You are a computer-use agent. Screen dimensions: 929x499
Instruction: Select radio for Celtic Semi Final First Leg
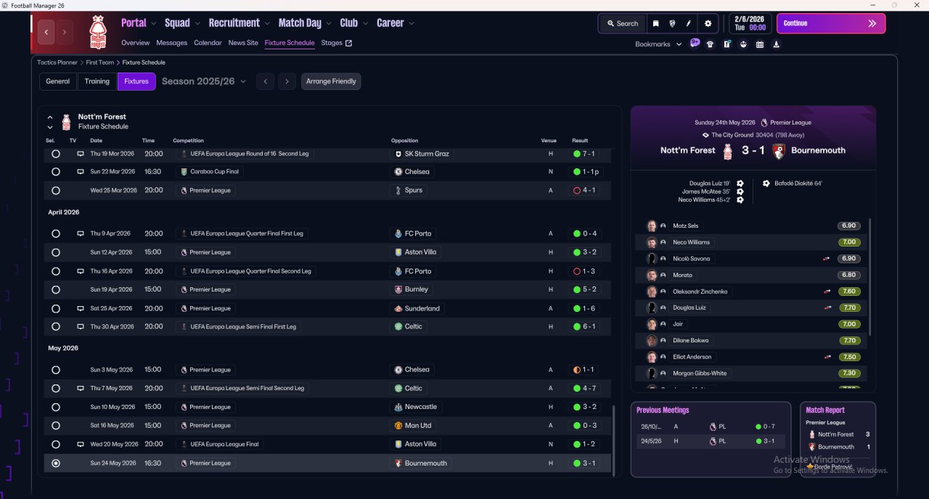56,327
